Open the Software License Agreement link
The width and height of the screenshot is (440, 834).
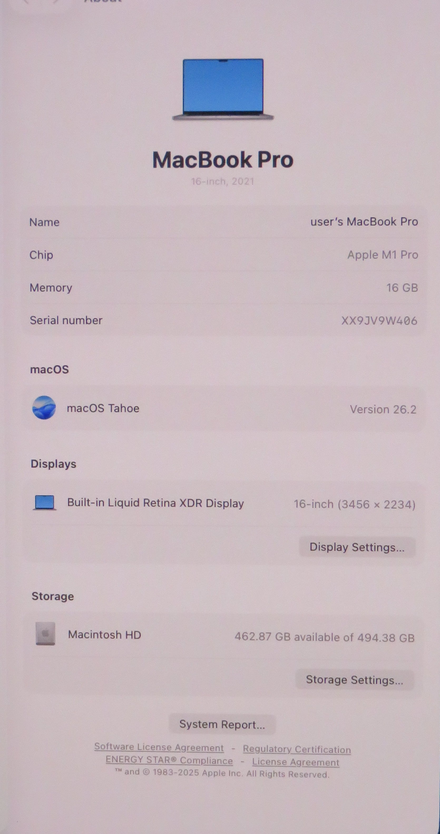(x=159, y=747)
